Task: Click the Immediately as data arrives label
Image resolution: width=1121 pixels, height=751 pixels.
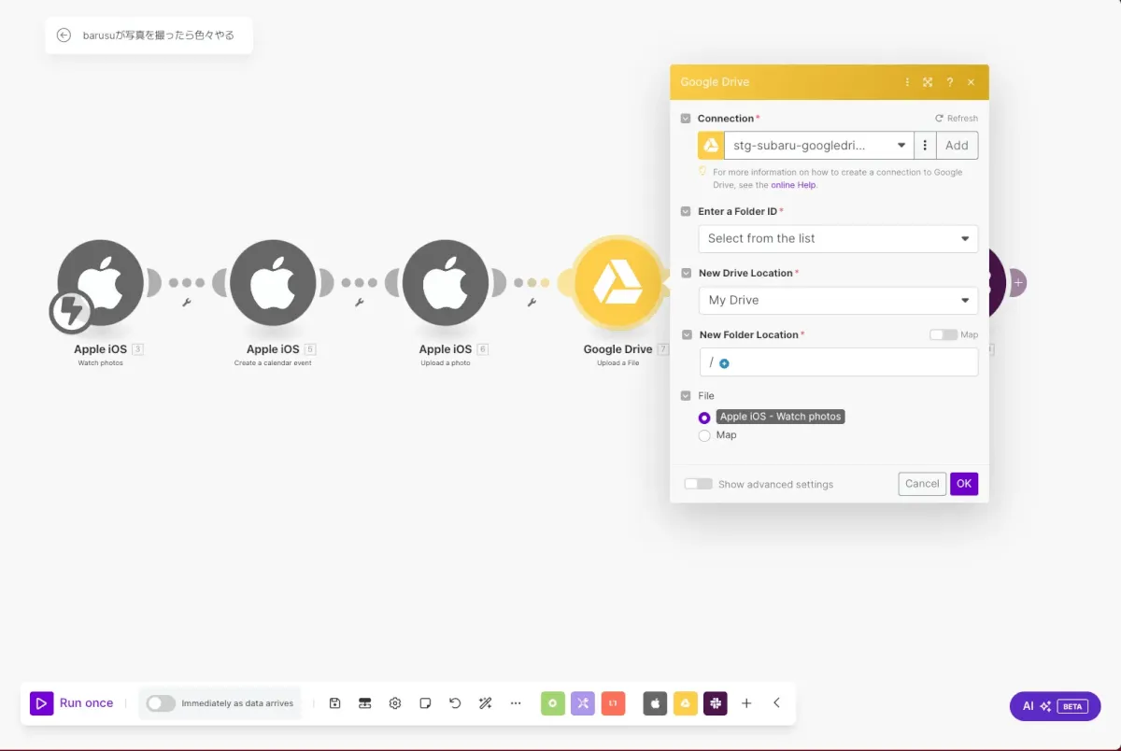Action: tap(237, 703)
